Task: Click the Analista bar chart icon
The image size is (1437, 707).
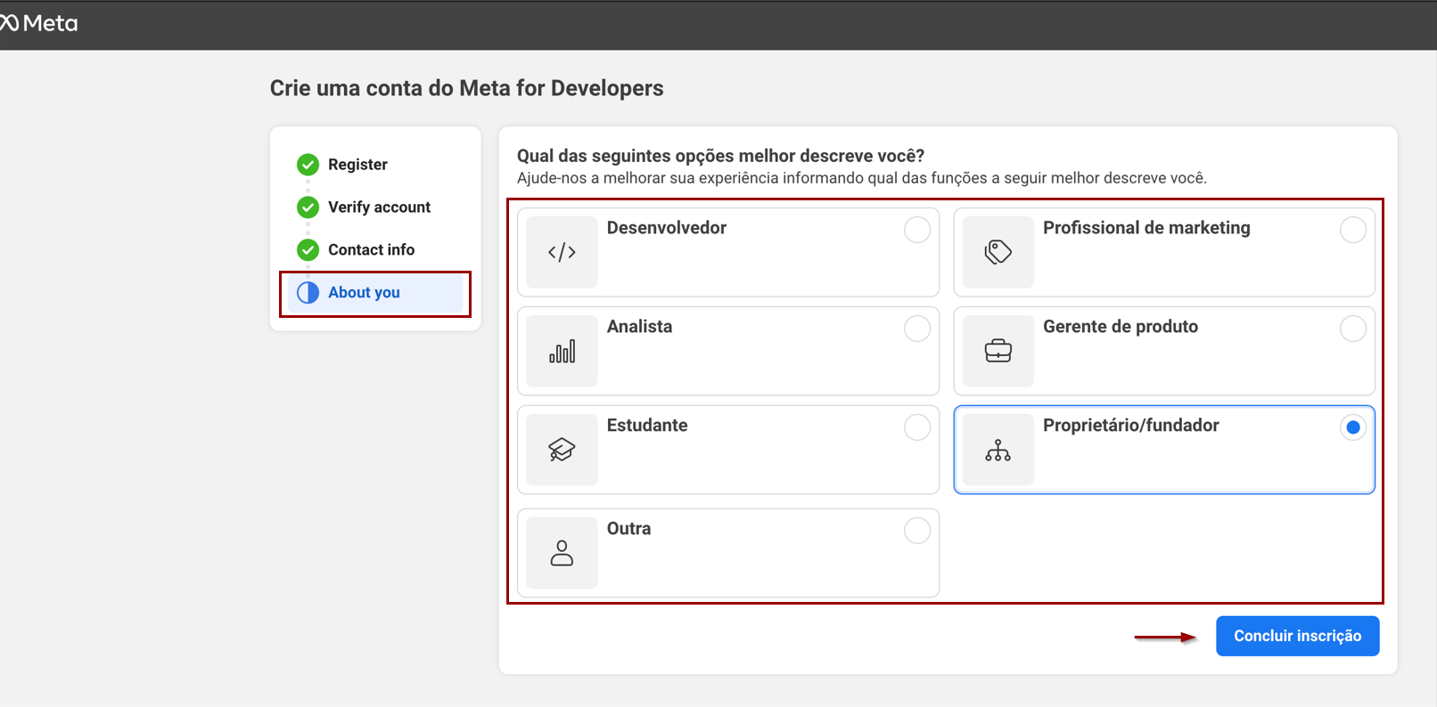Action: pyautogui.click(x=562, y=351)
